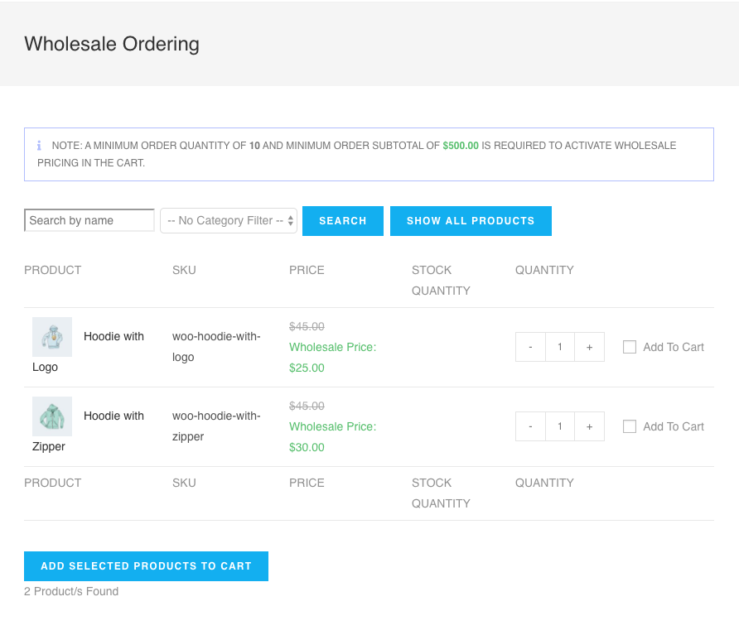Image resolution: width=739 pixels, height=635 pixels.
Task: Check Add To Cart for Hoodie with Zipper
Action: 630,426
